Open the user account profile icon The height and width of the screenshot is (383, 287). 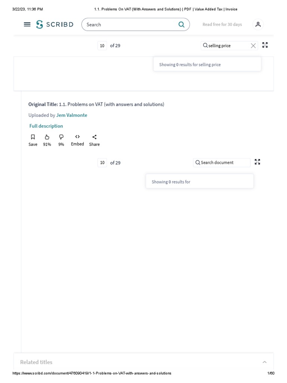point(258,25)
